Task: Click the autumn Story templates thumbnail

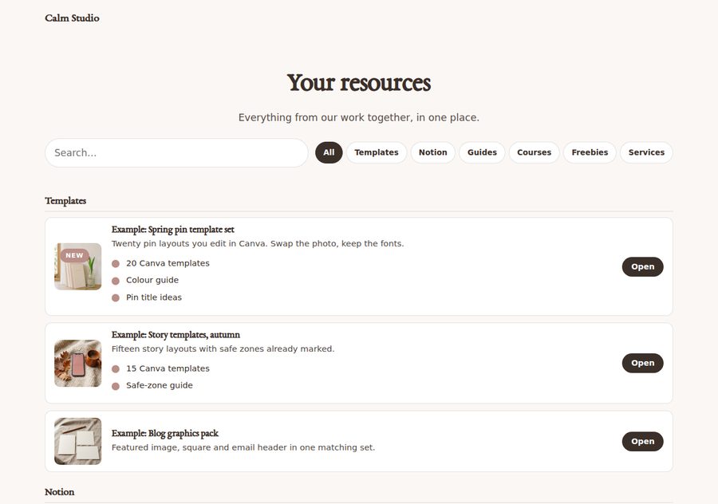Action: pyautogui.click(x=78, y=363)
